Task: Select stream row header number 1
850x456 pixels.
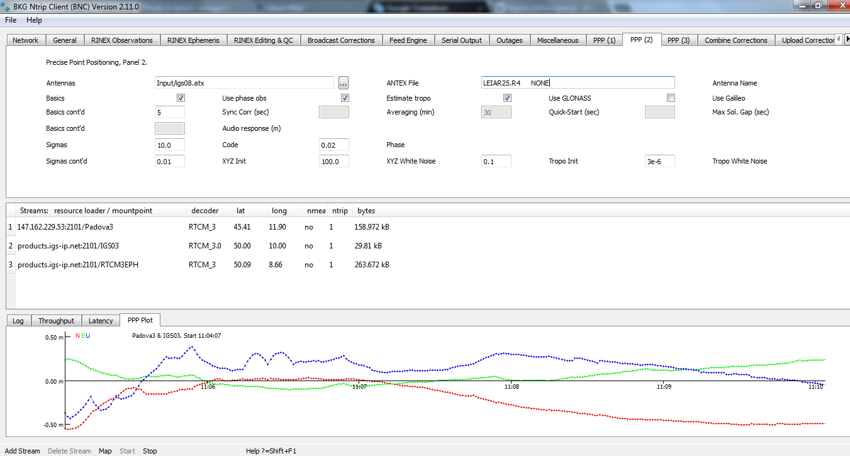Action: click(x=10, y=227)
